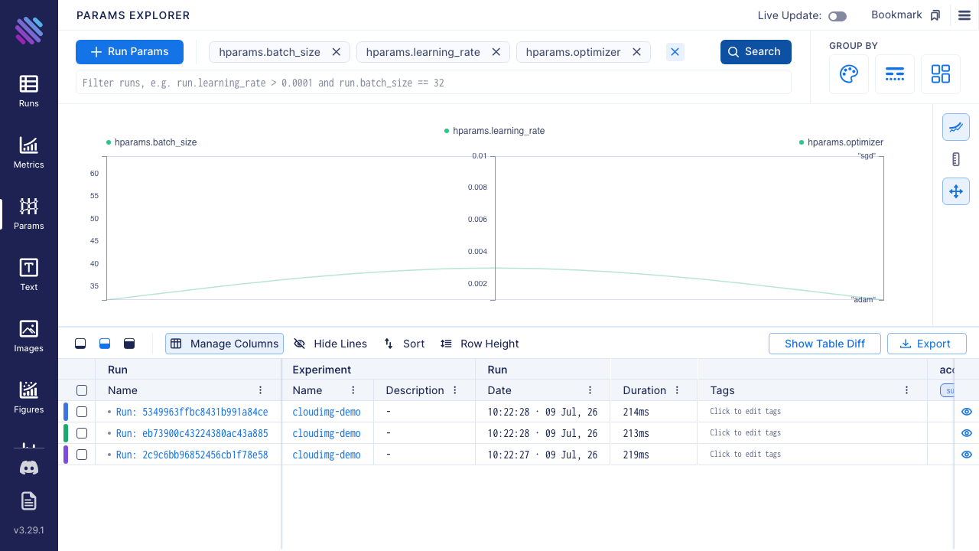Screen dimensions: 979x551
Task: Toggle curve interpolation icon
Action: (955, 127)
